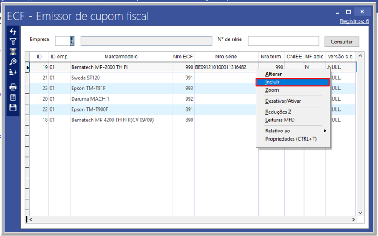Viewport: 378px width, 236px height.
Task: Click the sort order icon
Action: tap(13, 72)
